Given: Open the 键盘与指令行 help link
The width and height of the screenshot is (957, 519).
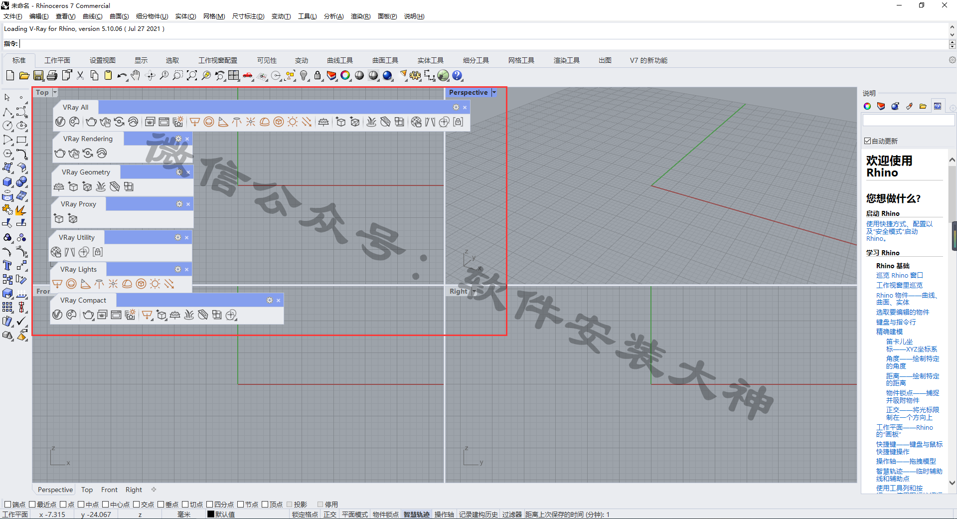Looking at the screenshot, I should (x=896, y=322).
